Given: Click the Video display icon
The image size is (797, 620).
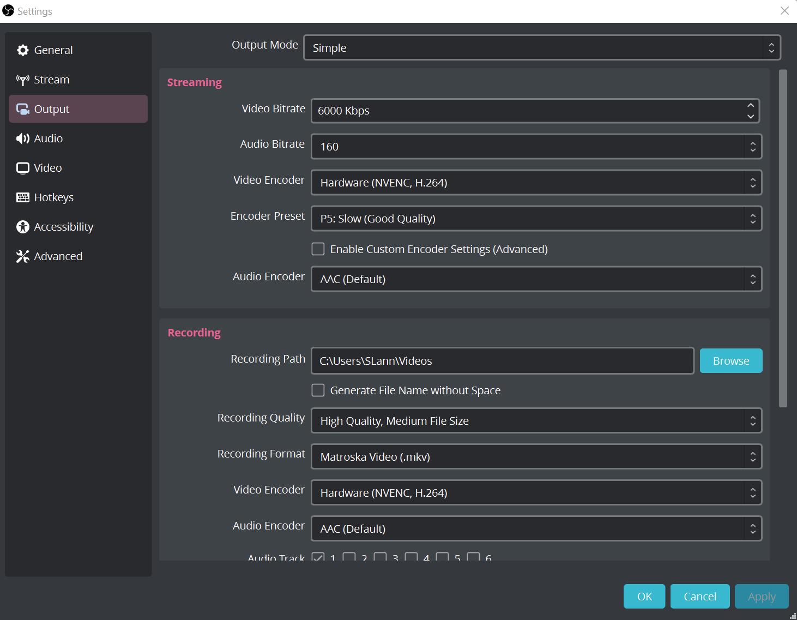Looking at the screenshot, I should (x=23, y=168).
